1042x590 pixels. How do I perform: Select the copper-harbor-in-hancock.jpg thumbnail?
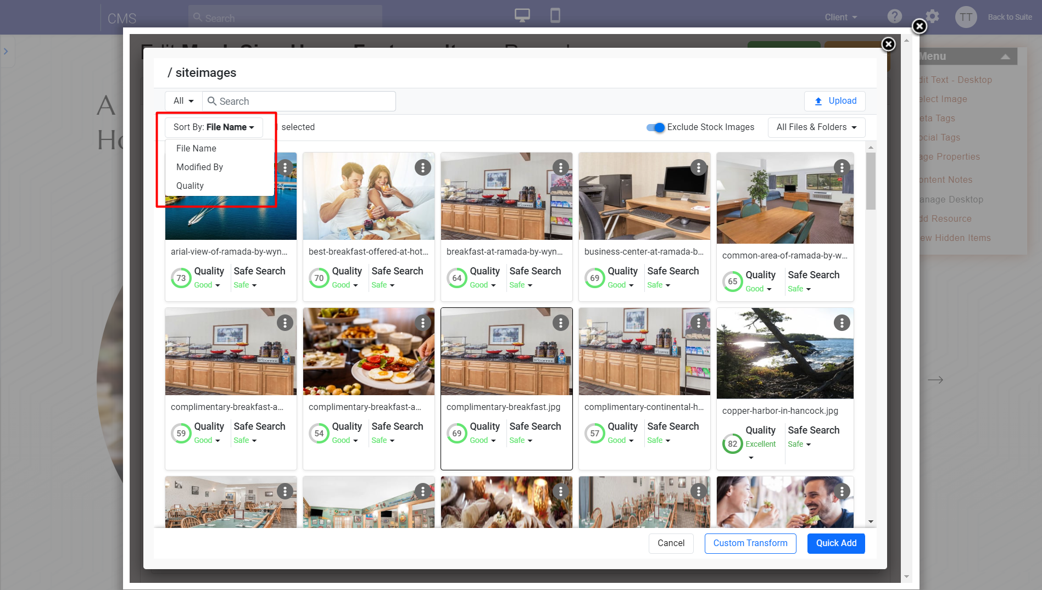(785, 353)
